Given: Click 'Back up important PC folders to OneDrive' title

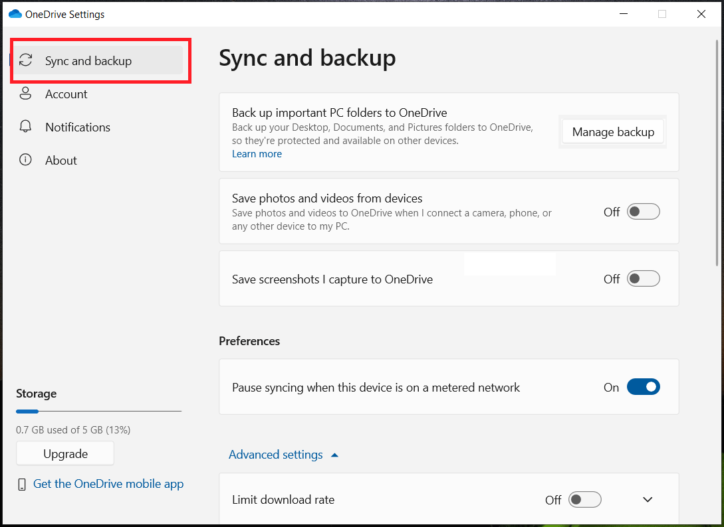Looking at the screenshot, I should click(339, 112).
